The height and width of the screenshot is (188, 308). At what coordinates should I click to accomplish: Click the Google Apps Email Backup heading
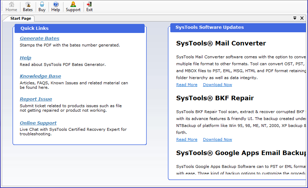pos(241,153)
